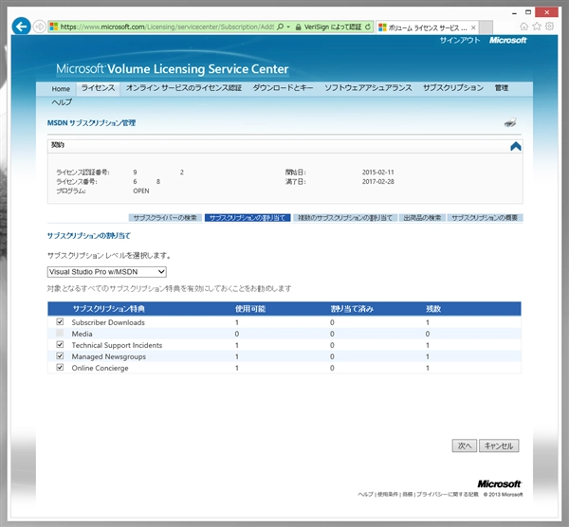This screenshot has height=527, width=569.
Task: Click the page refresh icon
Action: pos(368,27)
